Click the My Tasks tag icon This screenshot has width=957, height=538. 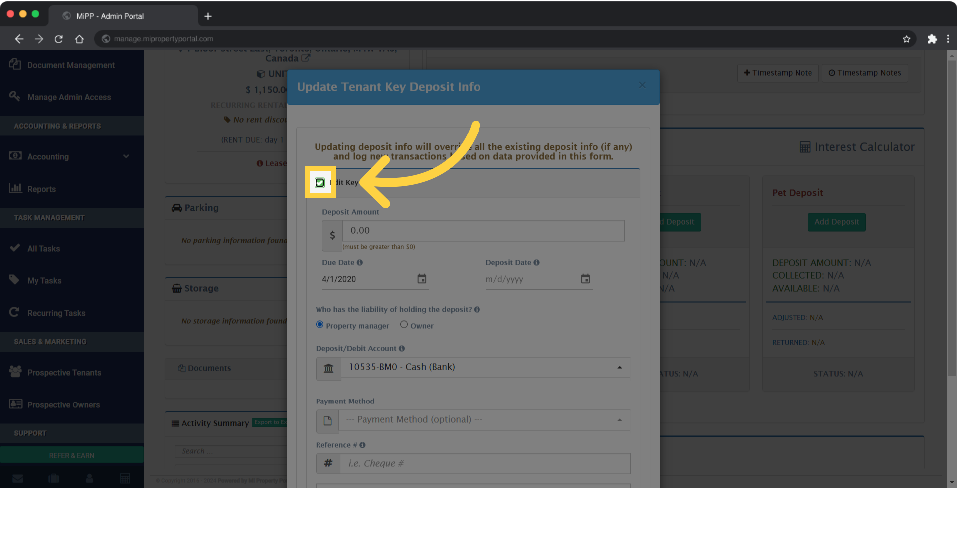click(14, 279)
